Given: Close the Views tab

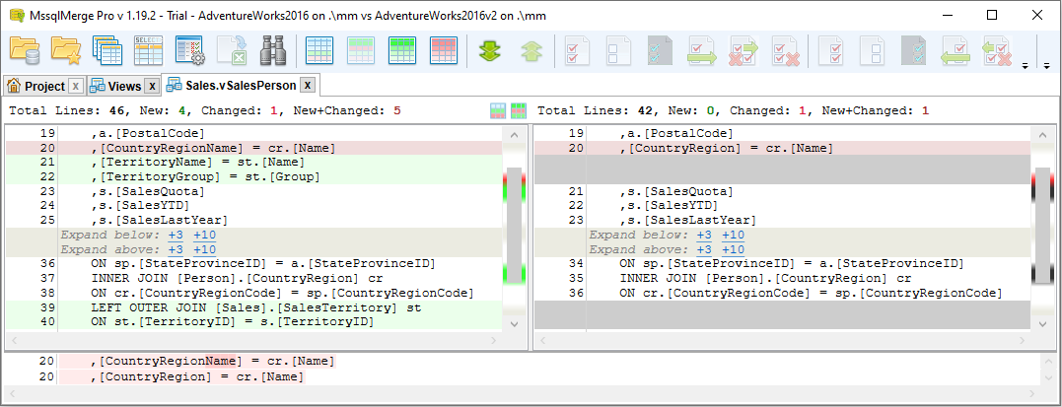Looking at the screenshot, I should (153, 86).
